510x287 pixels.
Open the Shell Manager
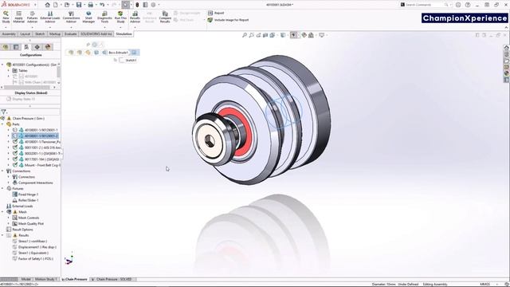coord(88,17)
